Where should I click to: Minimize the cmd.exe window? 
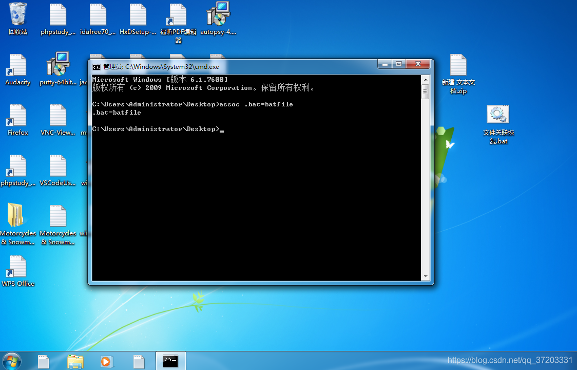tap(384, 64)
